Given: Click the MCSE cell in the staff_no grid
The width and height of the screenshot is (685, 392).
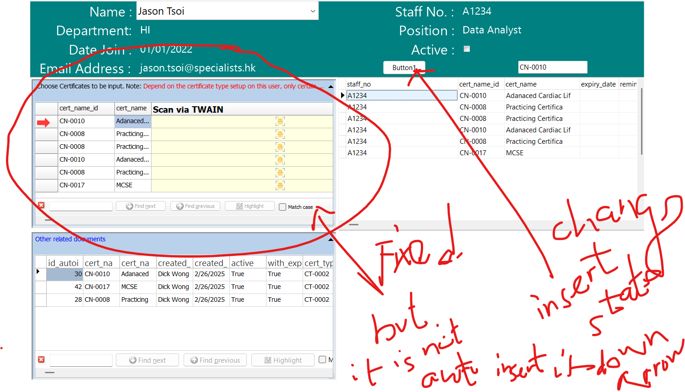Looking at the screenshot, I should pos(542,153).
